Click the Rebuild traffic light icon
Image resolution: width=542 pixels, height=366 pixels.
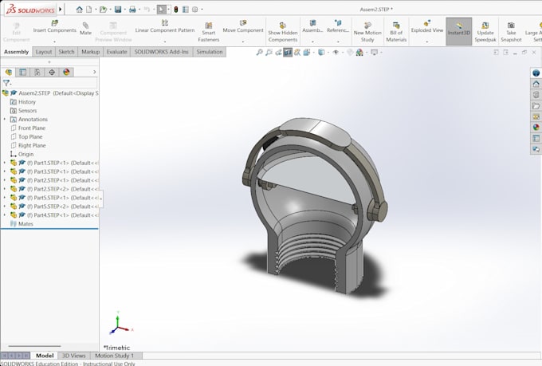tap(176, 10)
